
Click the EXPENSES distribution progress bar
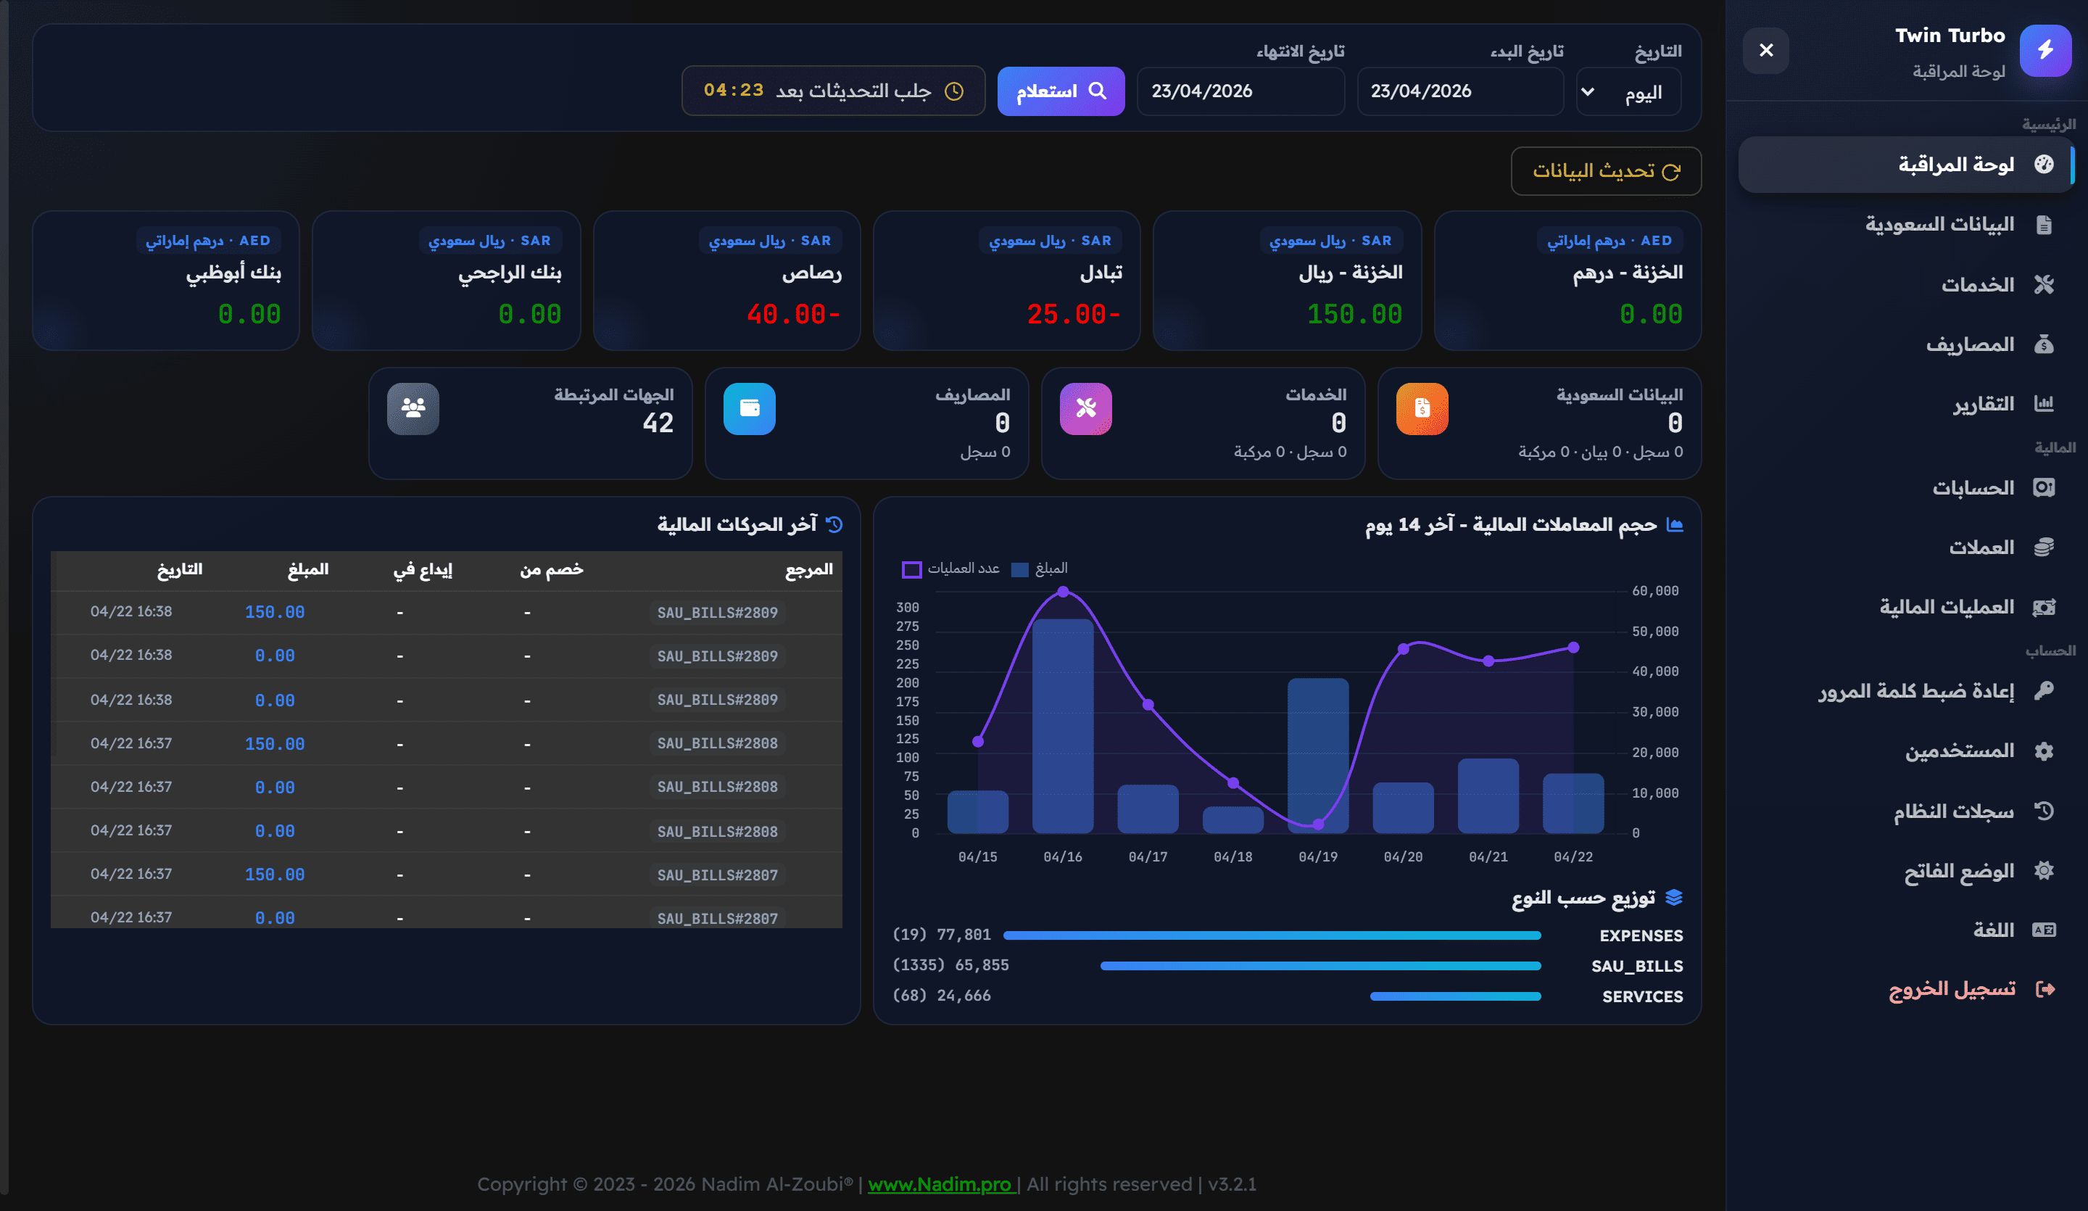[x=1271, y=935]
